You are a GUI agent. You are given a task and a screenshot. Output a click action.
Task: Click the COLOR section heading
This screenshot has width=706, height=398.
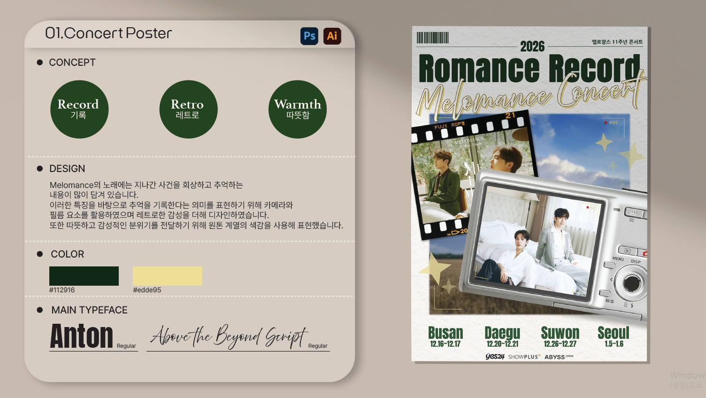[x=68, y=254]
